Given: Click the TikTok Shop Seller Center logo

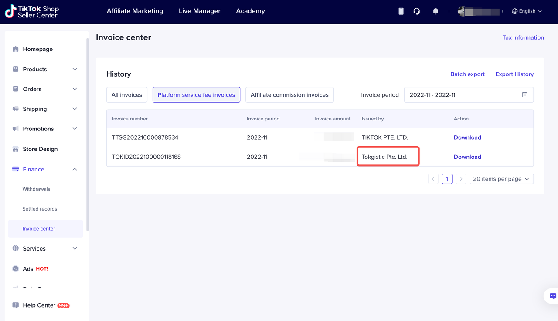Looking at the screenshot, I should (32, 12).
